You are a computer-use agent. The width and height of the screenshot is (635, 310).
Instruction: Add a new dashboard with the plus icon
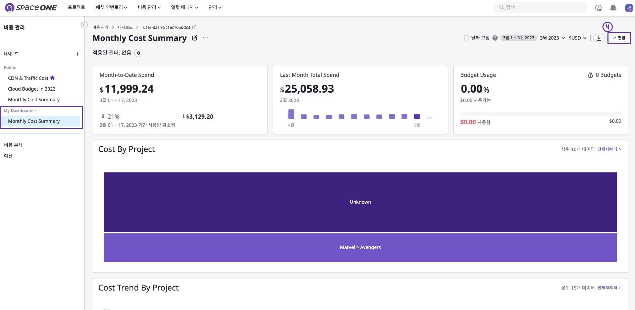click(x=78, y=54)
